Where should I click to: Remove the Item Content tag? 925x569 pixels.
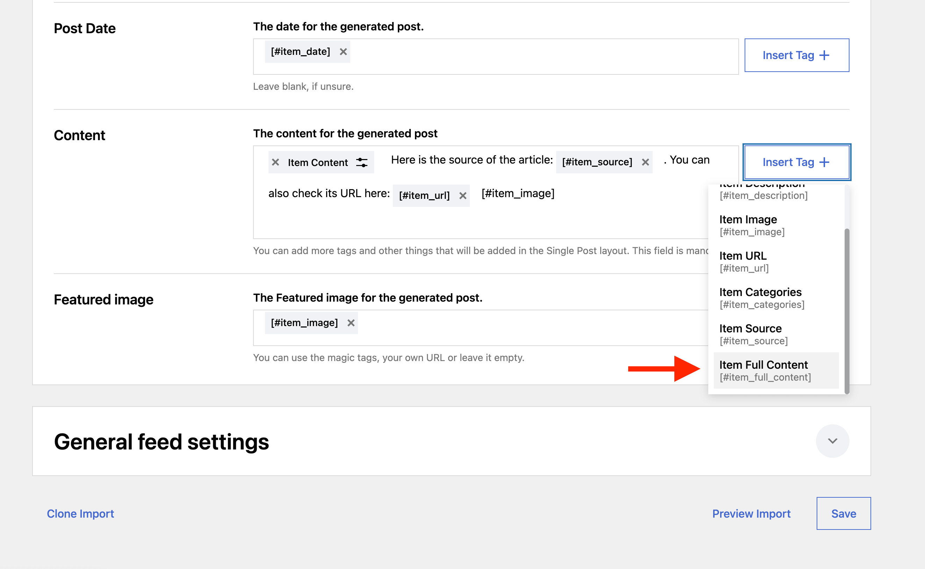[275, 162]
